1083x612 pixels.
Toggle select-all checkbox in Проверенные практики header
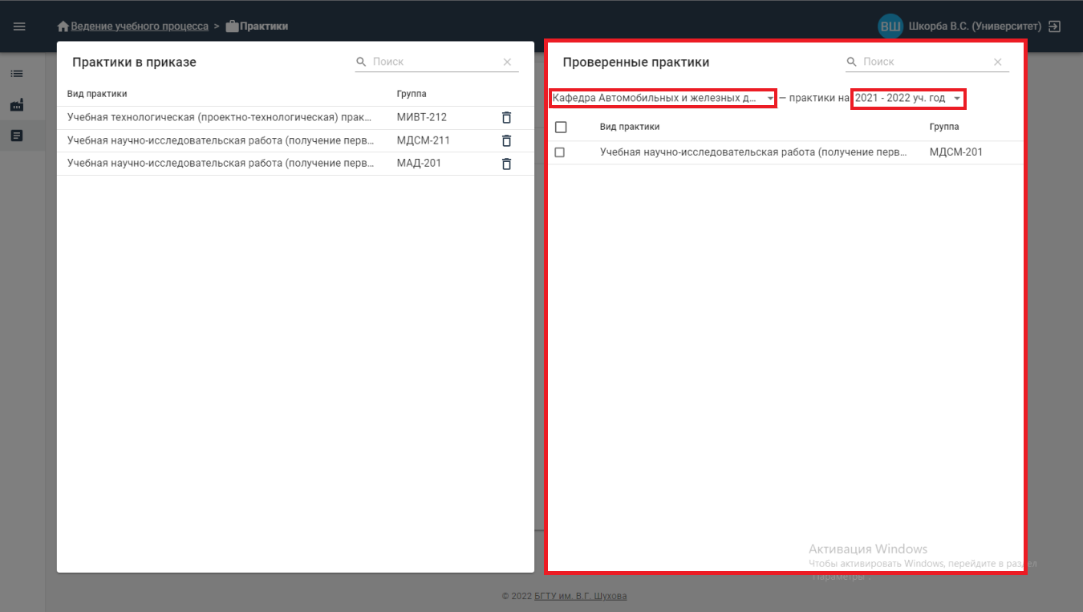pyautogui.click(x=561, y=127)
